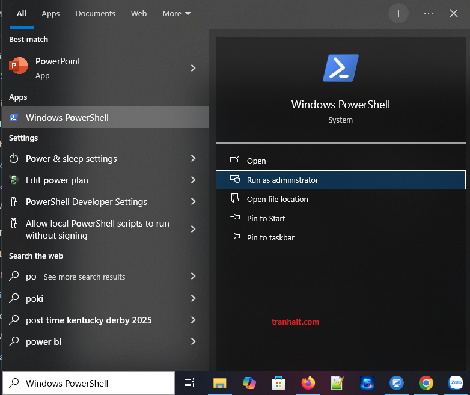Search web for post time kentucky derby 2025

(105, 320)
